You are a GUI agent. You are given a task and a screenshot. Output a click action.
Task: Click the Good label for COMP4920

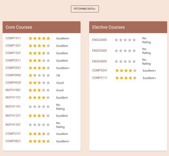(x=60, y=83)
